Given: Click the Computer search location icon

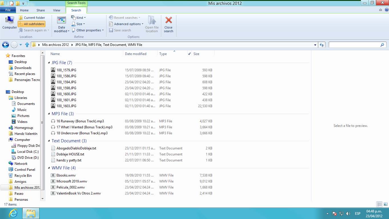Looking at the screenshot, I should pos(10,21).
